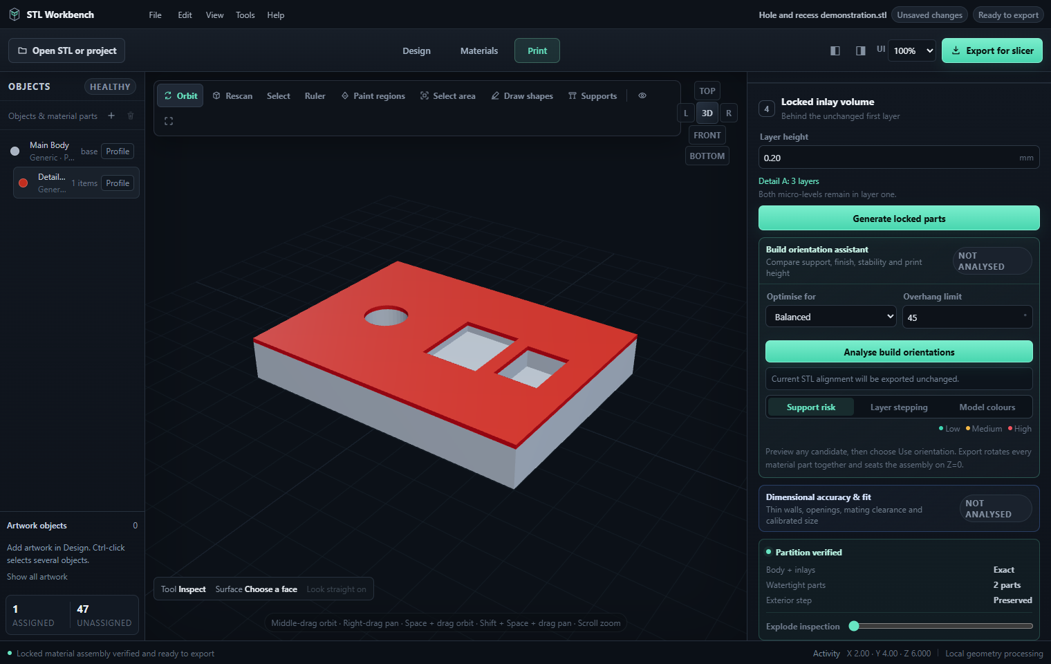Open the View menu
Screen dimensions: 1051x664
(214, 15)
